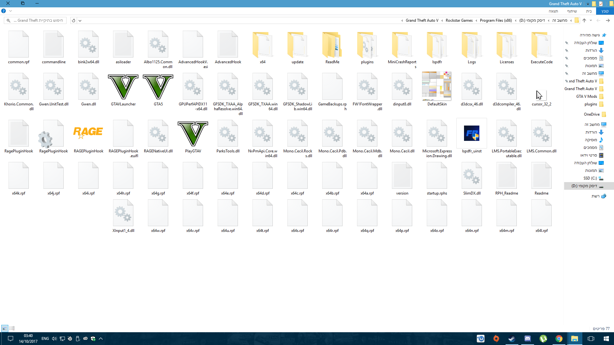614x345 pixels.
Task: Open the File (קובץ) ribbon tab
Action: [605, 11]
